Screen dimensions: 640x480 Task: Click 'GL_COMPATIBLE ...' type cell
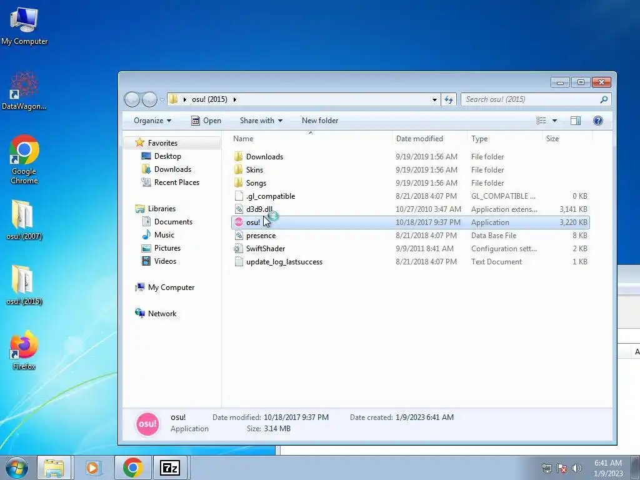503,196
